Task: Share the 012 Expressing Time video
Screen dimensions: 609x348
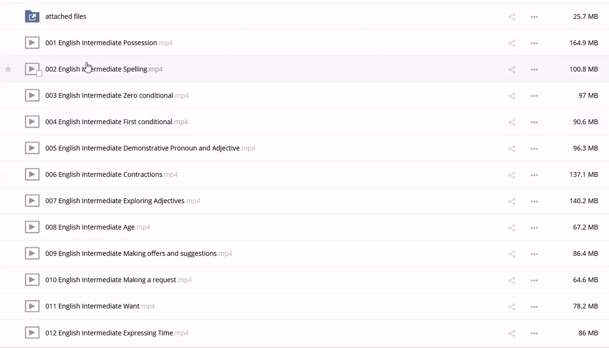Action: point(512,333)
